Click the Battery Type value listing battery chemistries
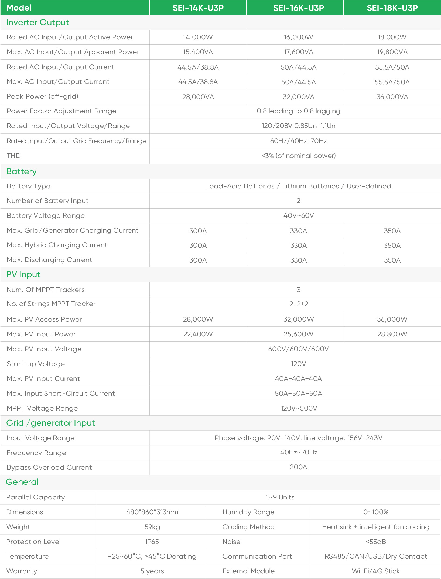Image resolution: width=441 pixels, height=579 pixels. tap(298, 186)
